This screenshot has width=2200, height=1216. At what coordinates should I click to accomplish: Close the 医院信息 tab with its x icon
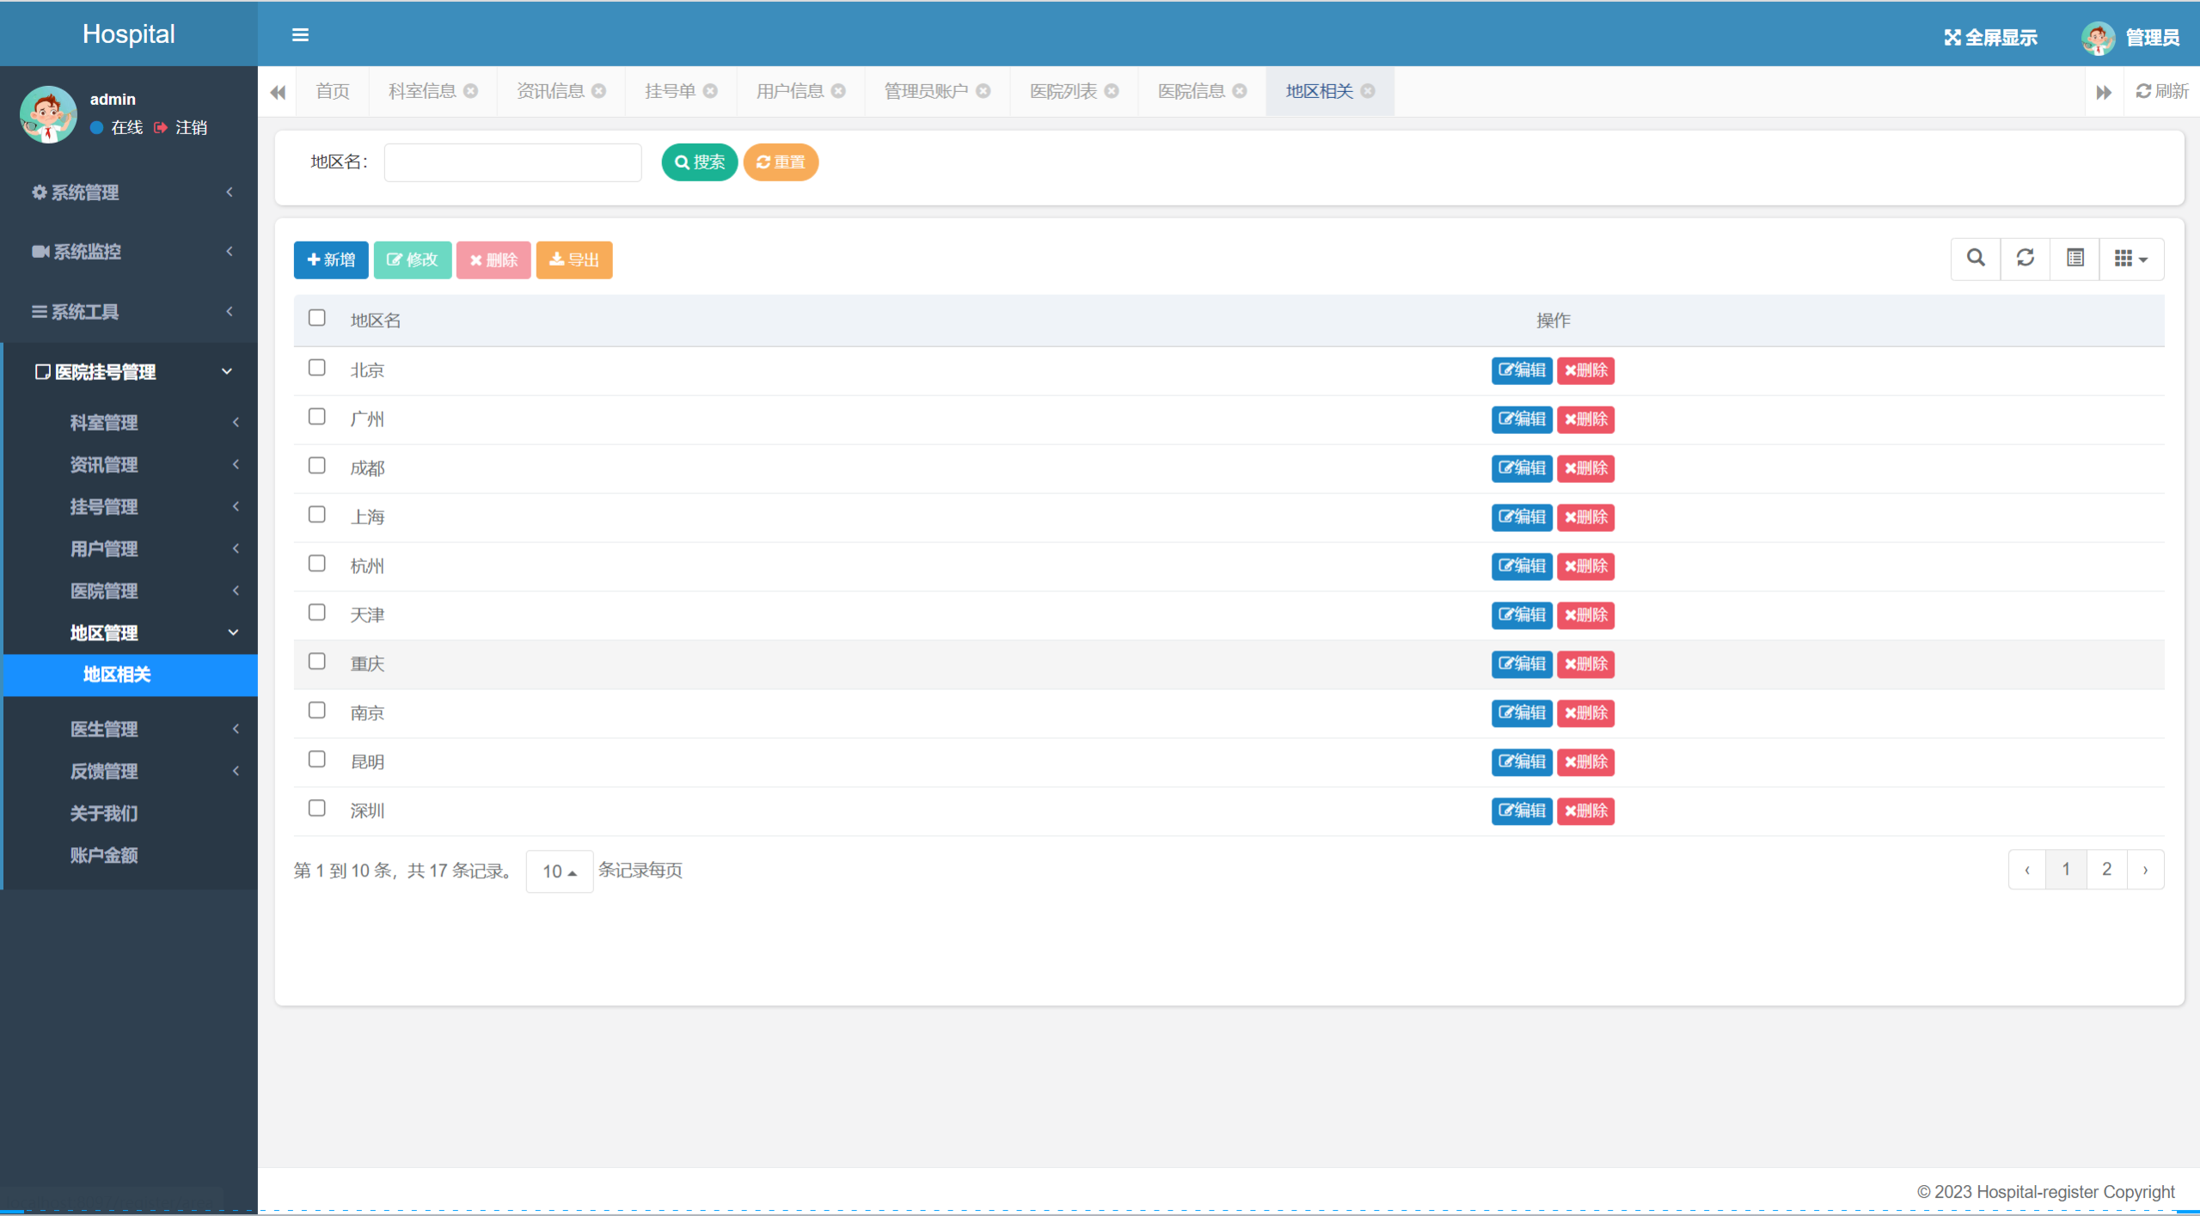(x=1240, y=91)
